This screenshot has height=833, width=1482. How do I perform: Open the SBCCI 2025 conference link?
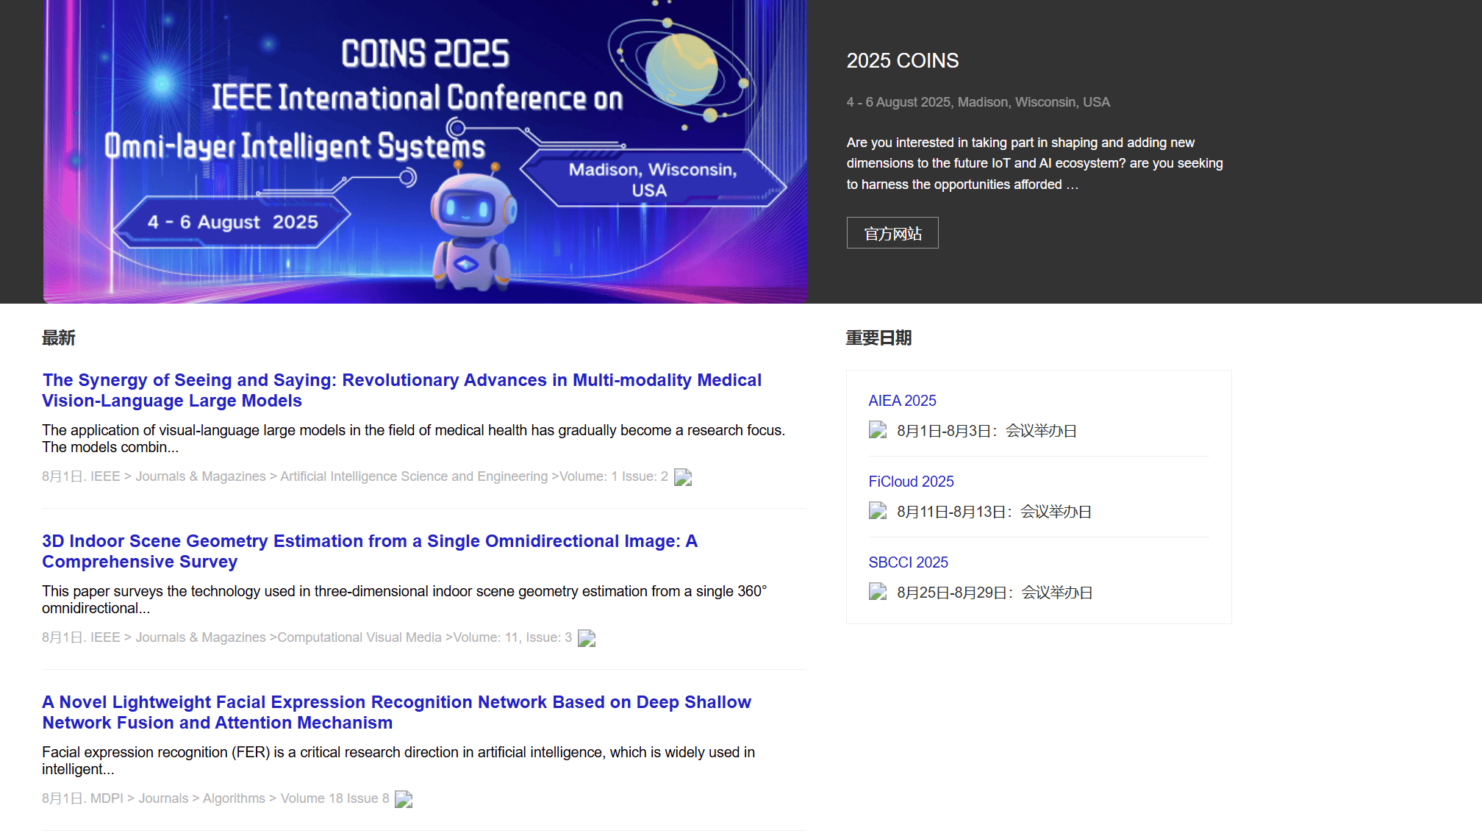pyautogui.click(x=908, y=562)
